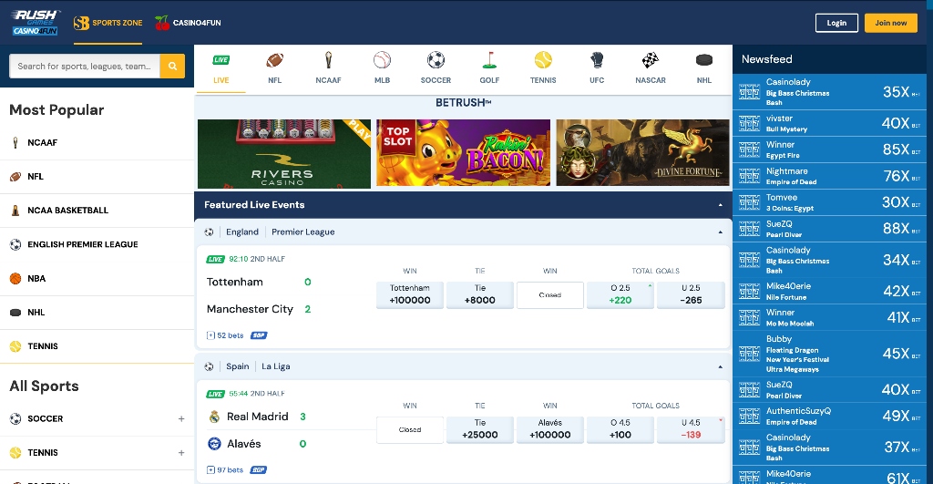Image resolution: width=933 pixels, height=484 pixels.
Task: Bet Under 2.5 goals -265
Action: coord(691,294)
